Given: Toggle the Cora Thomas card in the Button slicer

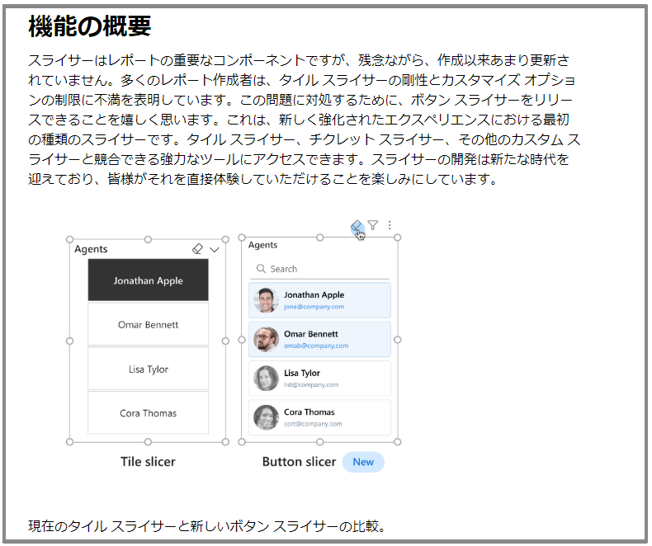Looking at the screenshot, I should click(319, 417).
